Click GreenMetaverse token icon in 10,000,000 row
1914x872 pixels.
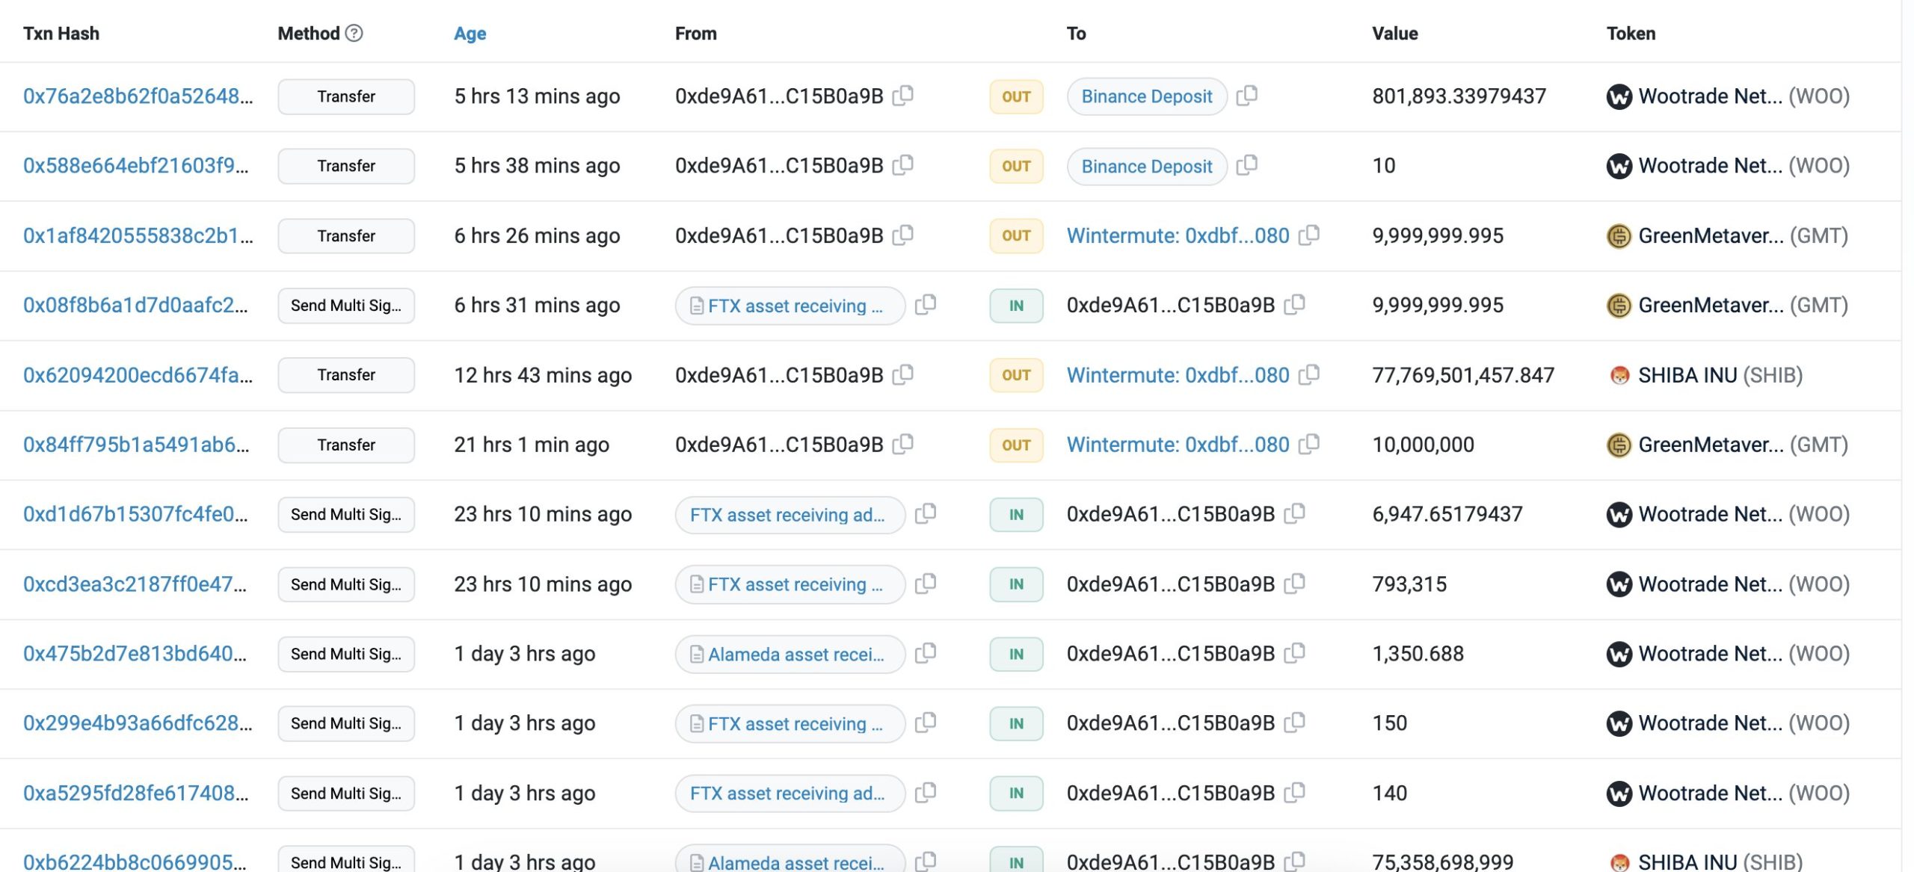point(1619,445)
